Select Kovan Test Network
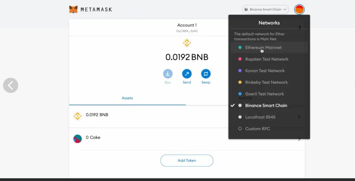The height and width of the screenshot is (181, 355). coord(269,71)
